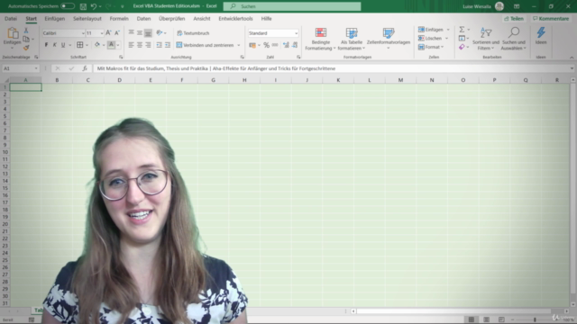The width and height of the screenshot is (577, 324).
Task: Click the fx insert function icon
Action: pyautogui.click(x=85, y=68)
